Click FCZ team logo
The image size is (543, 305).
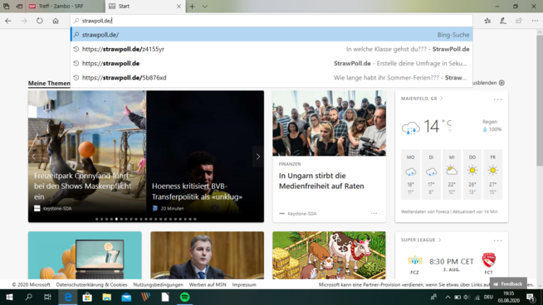(415, 260)
